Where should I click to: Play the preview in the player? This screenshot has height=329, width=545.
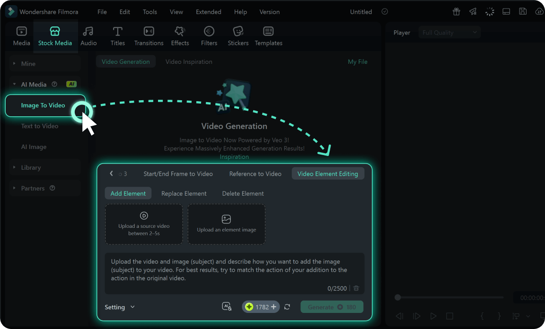click(x=433, y=316)
